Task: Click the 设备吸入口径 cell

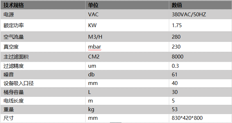Action: coord(43,83)
